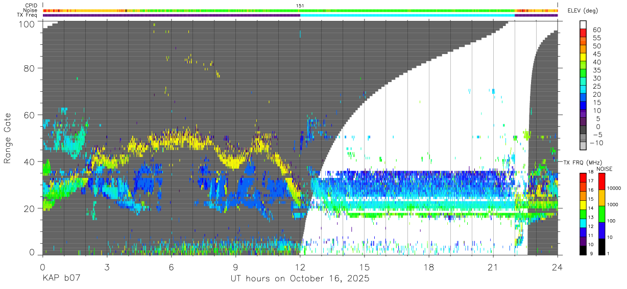
Task: Click elevation colorbar label '60'
Action: (596, 30)
